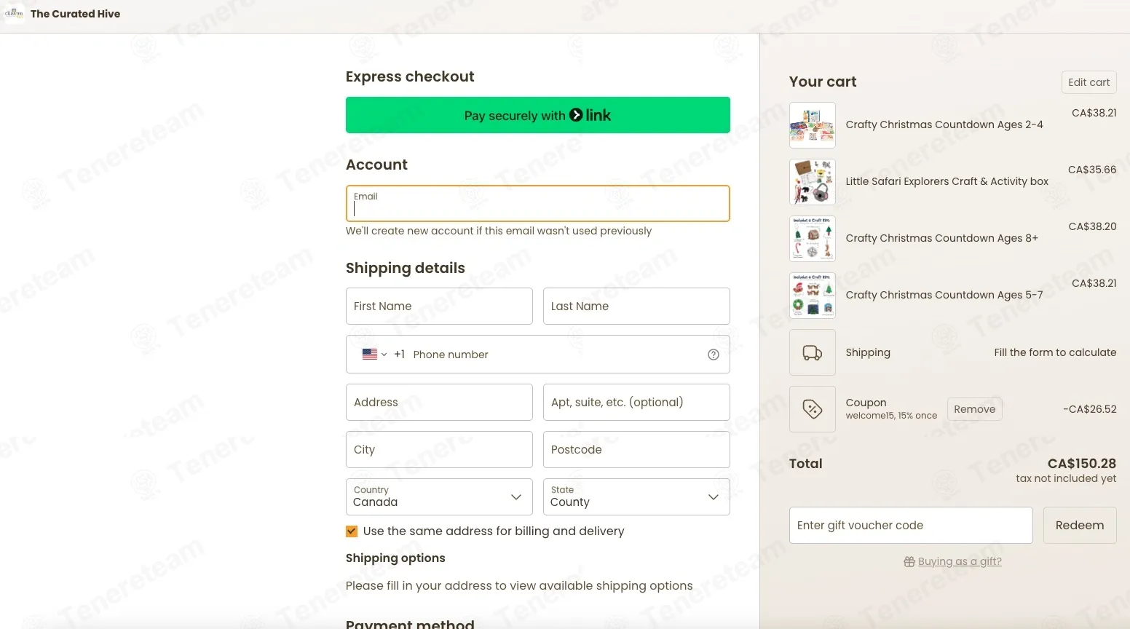1130x629 pixels.
Task: Open Crafty Christmas Countdown Ages 5-7 thumbnail
Action: (x=813, y=296)
